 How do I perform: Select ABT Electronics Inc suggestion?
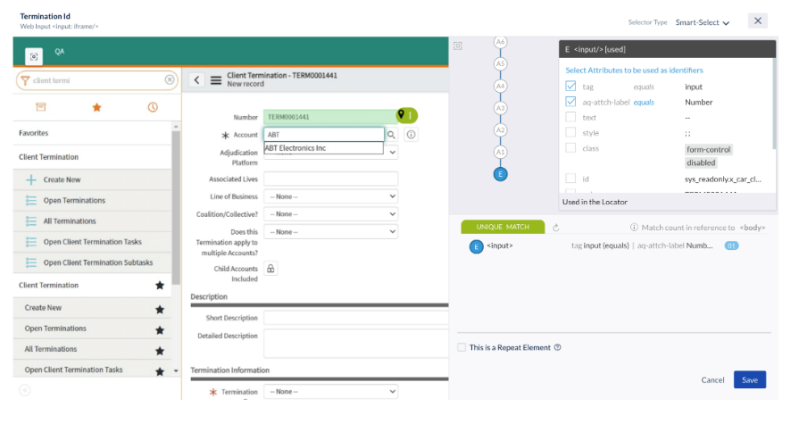click(308, 148)
